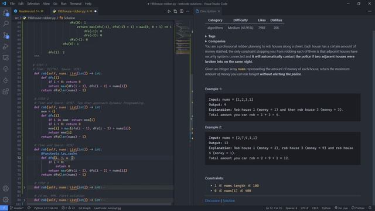This screenshot has width=375, height=211.
Task: Expand the Companies section
Action: 215,41
